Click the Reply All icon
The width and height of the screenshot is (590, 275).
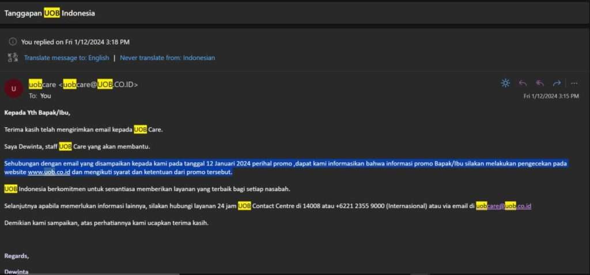pyautogui.click(x=540, y=83)
